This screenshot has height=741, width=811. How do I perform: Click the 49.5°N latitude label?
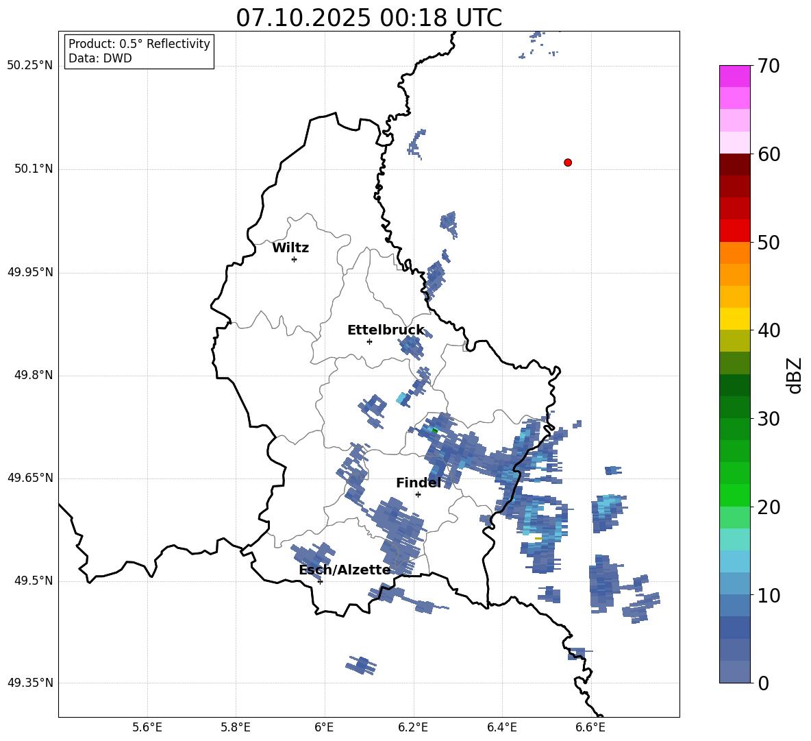tap(34, 581)
